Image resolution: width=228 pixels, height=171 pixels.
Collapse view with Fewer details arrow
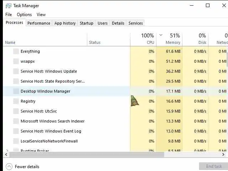(9, 166)
